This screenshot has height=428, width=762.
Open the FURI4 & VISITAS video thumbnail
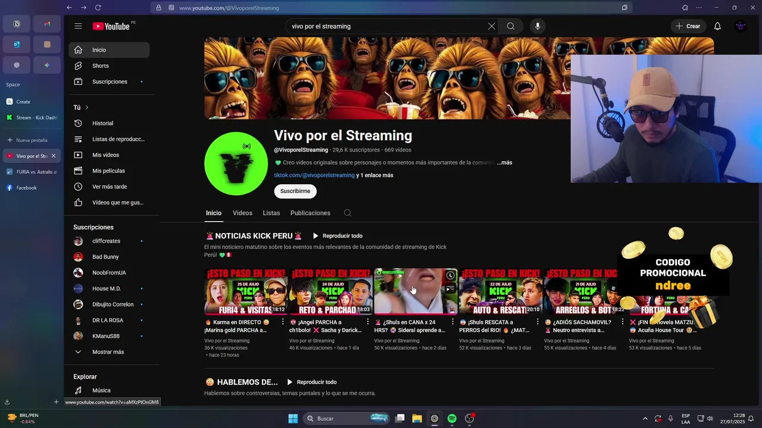tap(246, 291)
